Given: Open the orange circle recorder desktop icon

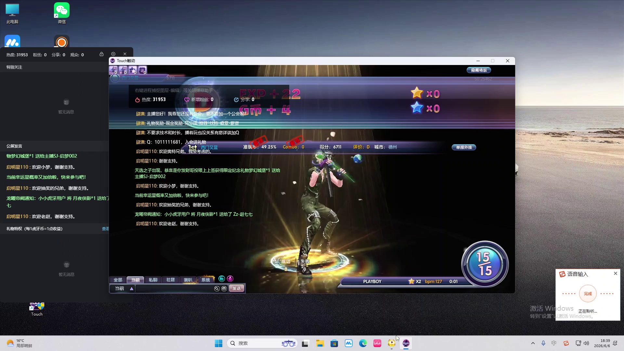Looking at the screenshot, I should [x=62, y=42].
